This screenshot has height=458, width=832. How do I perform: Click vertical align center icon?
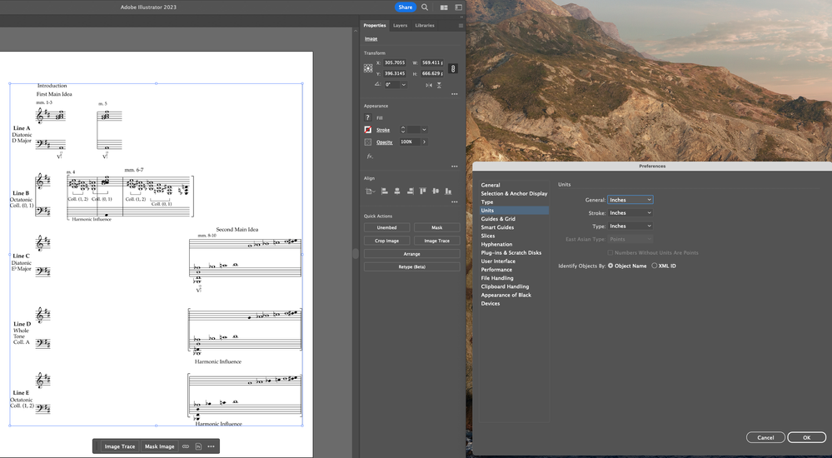tap(436, 191)
